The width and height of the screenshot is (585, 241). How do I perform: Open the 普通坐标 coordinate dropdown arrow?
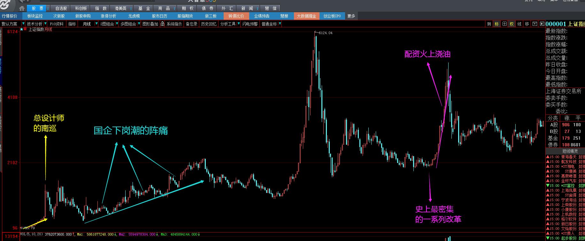coord(280,24)
